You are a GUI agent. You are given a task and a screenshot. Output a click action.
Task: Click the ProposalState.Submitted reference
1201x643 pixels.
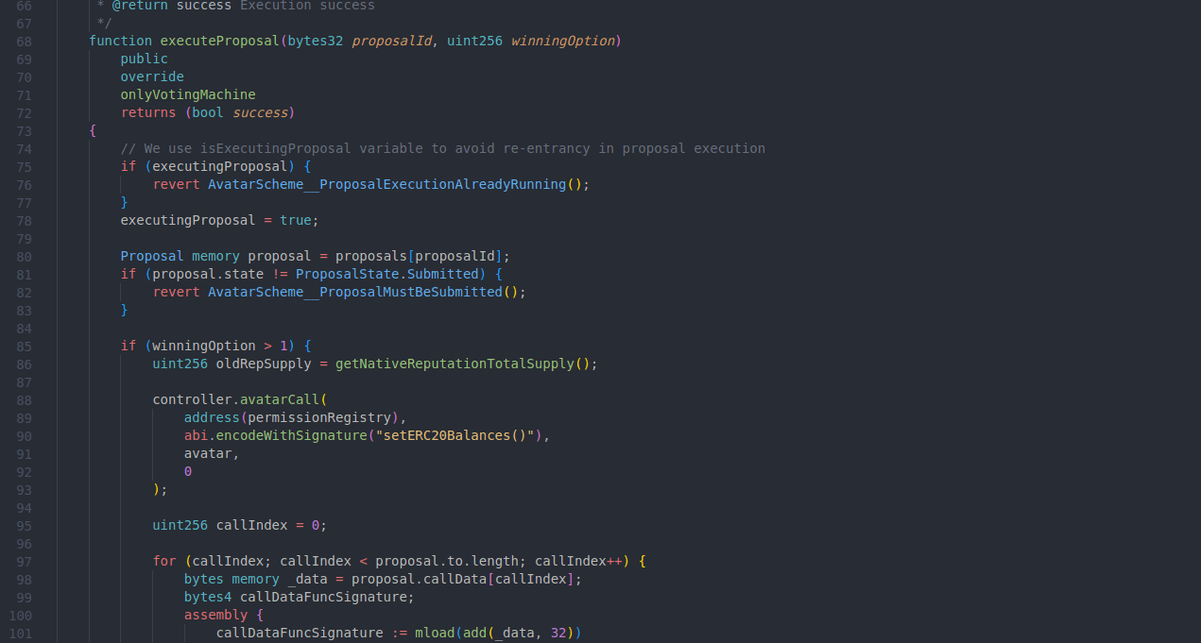(387, 274)
